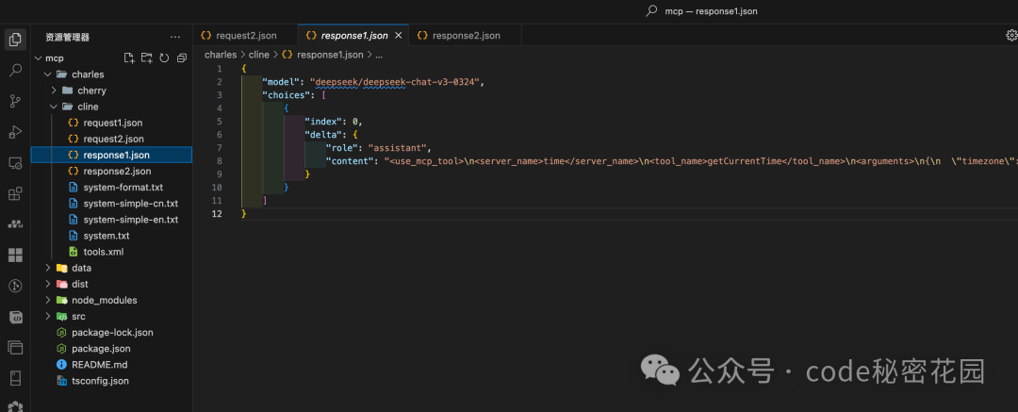Screen dimensions: 1018x412
Task: Click the cline breadcrumb in path bar
Action: point(258,55)
